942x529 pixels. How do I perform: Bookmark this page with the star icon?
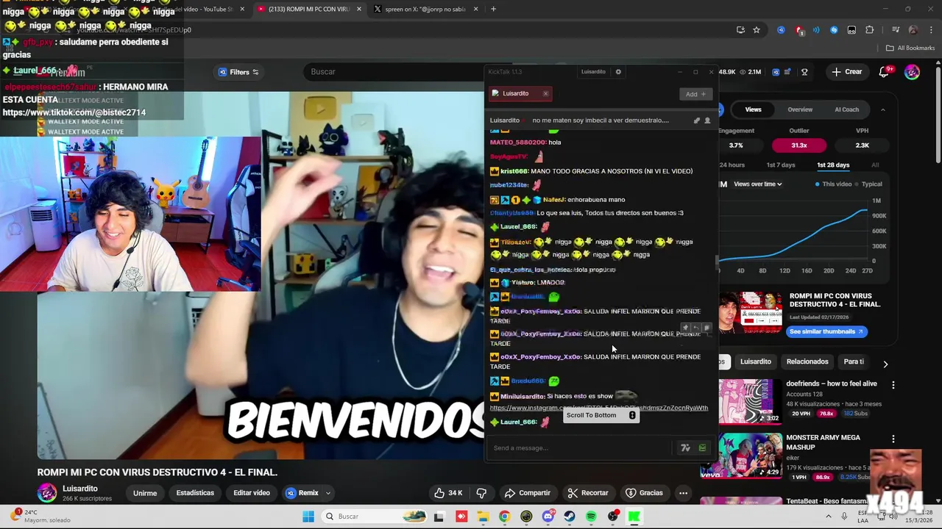tap(756, 30)
